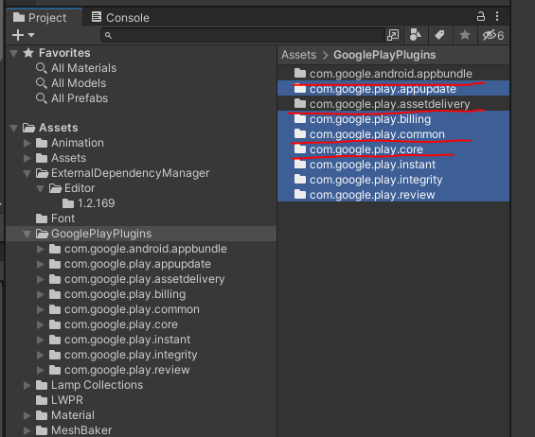The image size is (535, 437).
Task: Toggle the Project window lock icon
Action: click(x=481, y=16)
